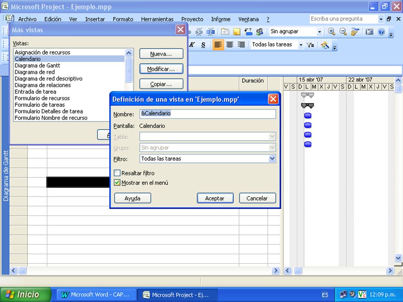Click the Copy Picture camera icon
403x302 pixels.
(369, 31)
